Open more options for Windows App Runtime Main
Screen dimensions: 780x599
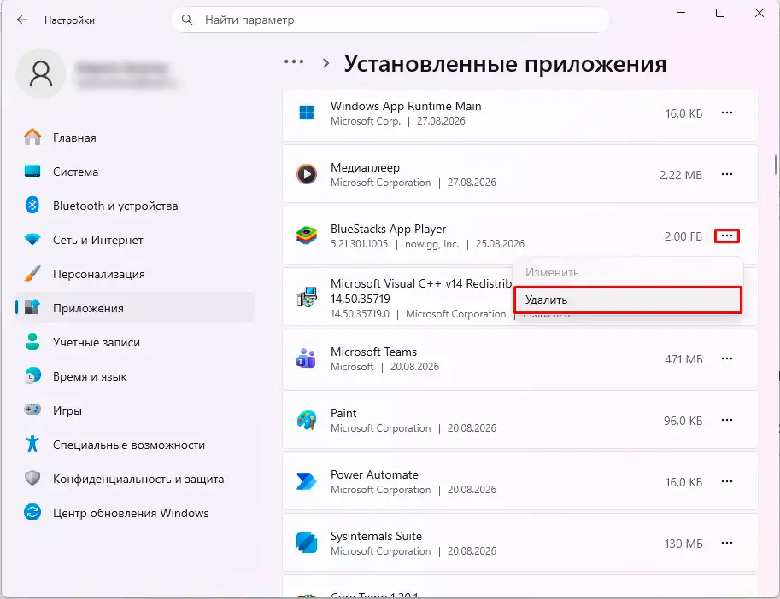coord(727,113)
